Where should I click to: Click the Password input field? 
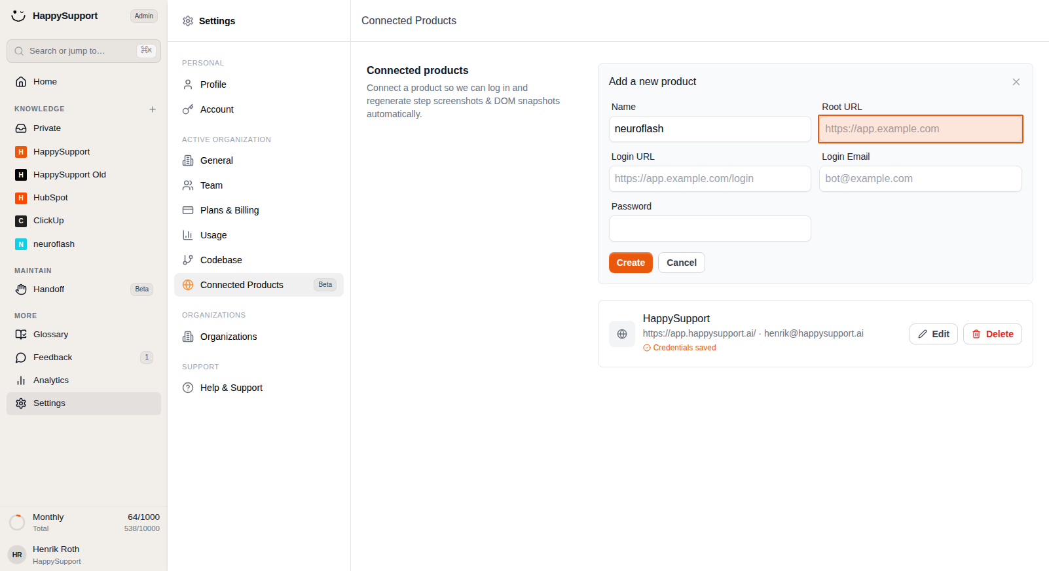pos(710,229)
